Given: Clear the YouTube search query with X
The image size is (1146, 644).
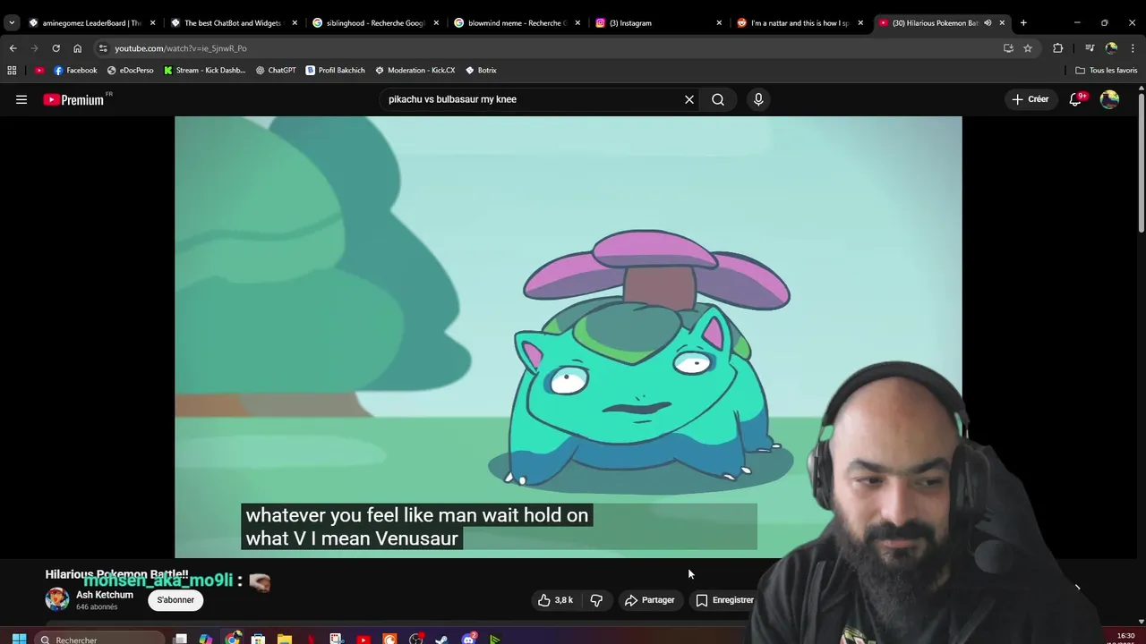Looking at the screenshot, I should coord(689,99).
